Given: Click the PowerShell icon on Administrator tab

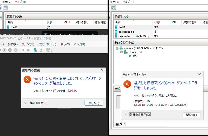Looking at the screenshot, I should 46,34.
